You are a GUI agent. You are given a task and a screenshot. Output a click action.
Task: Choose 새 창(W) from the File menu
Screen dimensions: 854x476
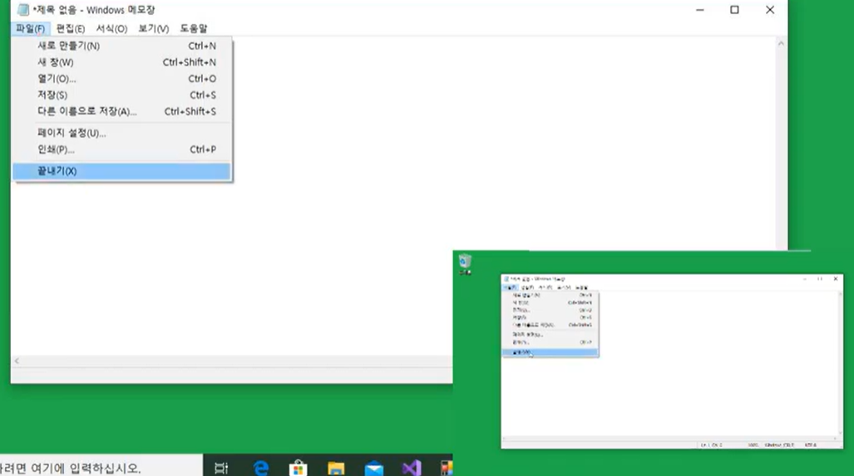121,62
